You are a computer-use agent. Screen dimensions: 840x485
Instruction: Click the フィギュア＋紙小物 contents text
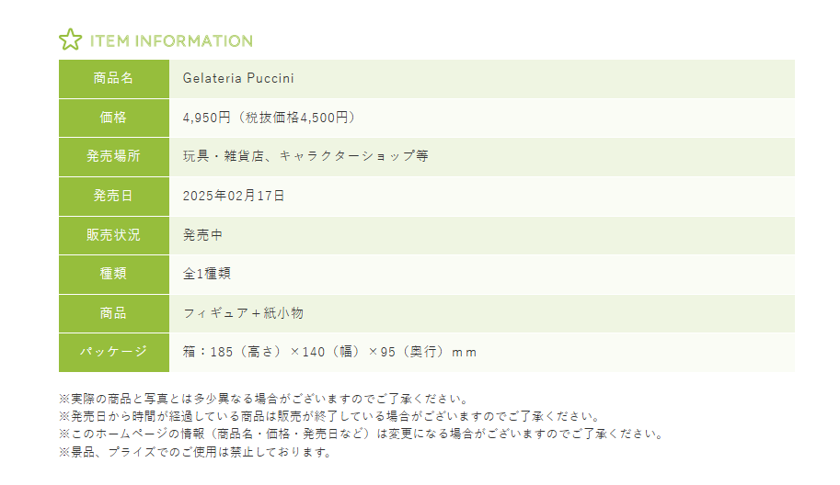[243, 313]
